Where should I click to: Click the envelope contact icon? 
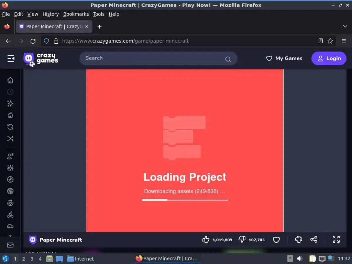pyautogui.click(x=10, y=245)
